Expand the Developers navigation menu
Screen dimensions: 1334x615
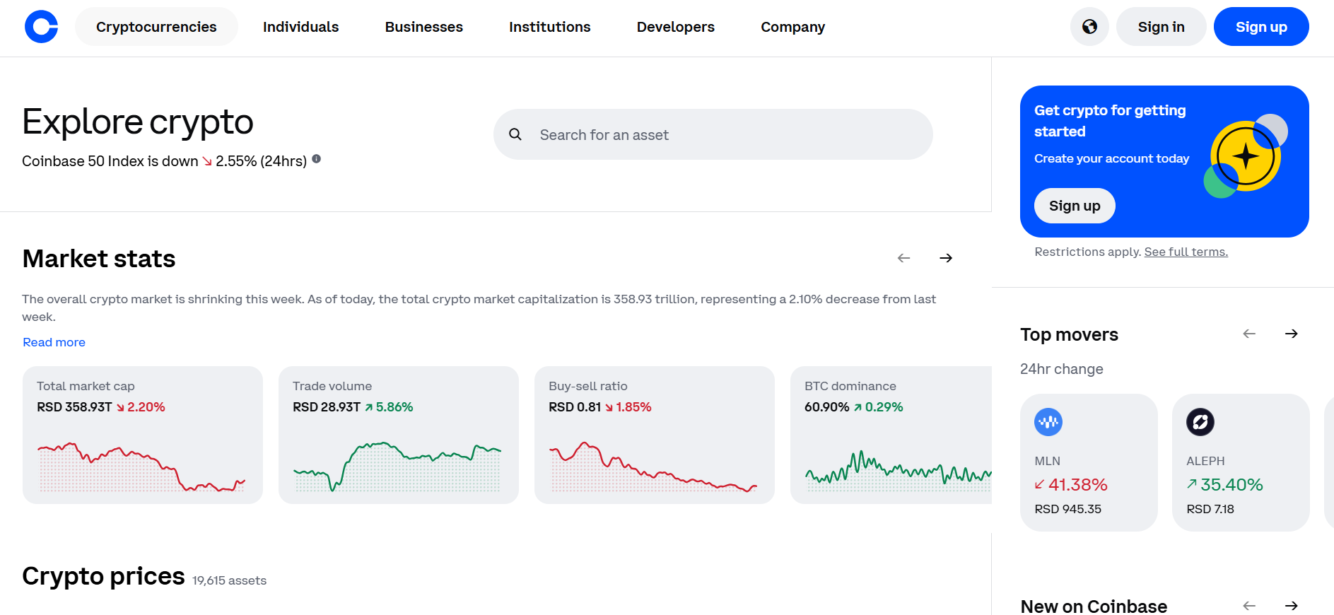[675, 27]
